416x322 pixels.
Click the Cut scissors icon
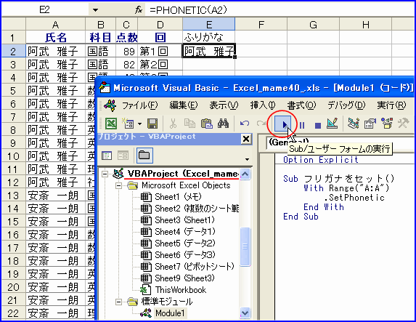173,124
